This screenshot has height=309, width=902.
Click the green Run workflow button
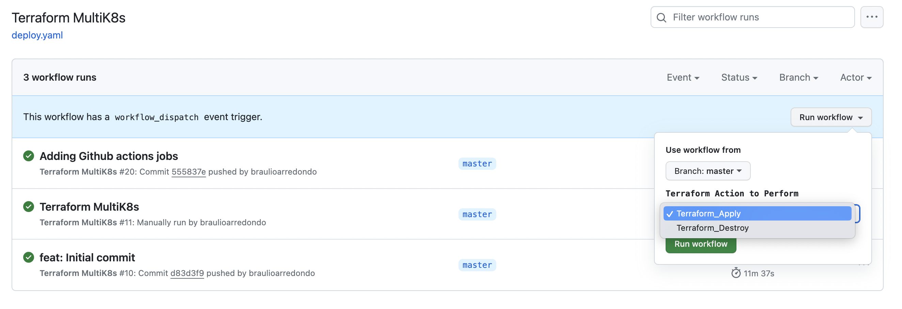click(701, 245)
